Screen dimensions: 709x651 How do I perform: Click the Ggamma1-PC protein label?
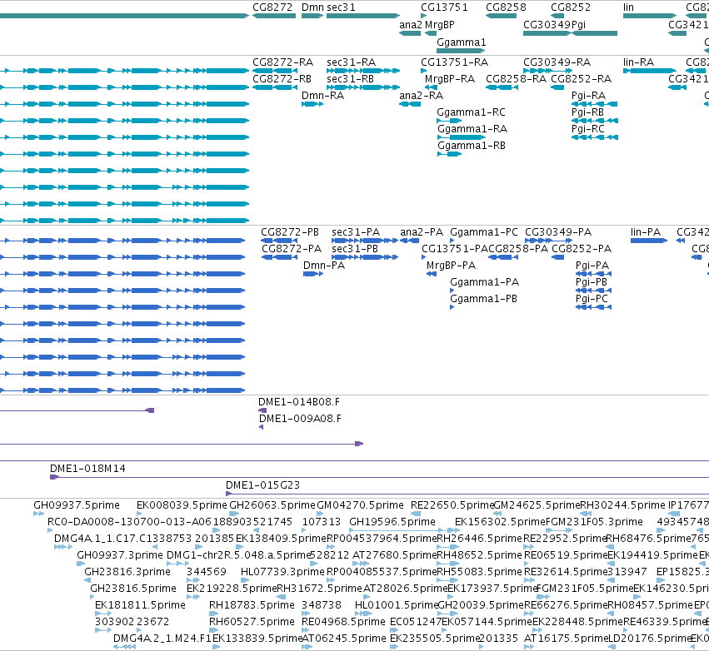(x=484, y=231)
